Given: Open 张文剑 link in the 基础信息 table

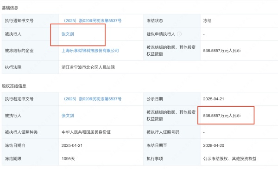Looking at the screenshot, I should [x=68, y=34].
